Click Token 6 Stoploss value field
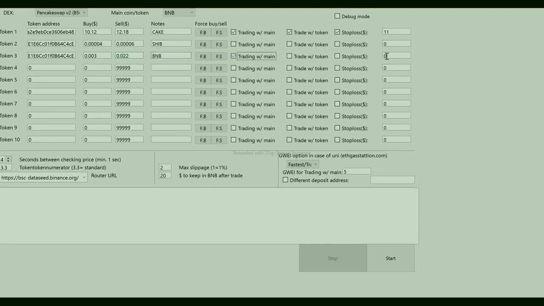The height and width of the screenshot is (306, 544). (397, 92)
